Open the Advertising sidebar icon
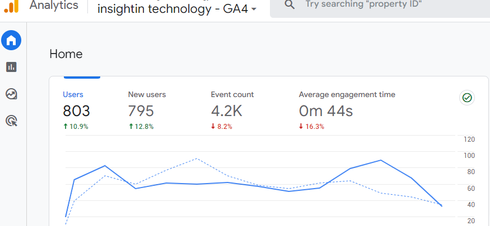 [11, 121]
